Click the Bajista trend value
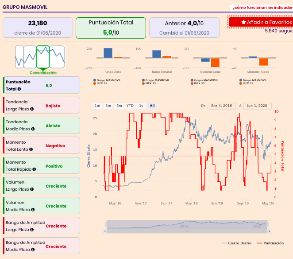293x259 pixels. coord(53,106)
